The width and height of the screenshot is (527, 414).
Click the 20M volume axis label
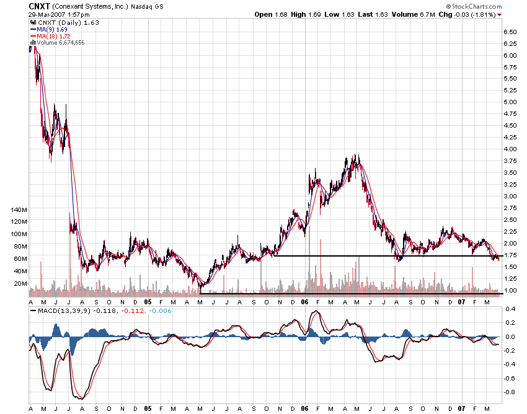pyautogui.click(x=20, y=284)
